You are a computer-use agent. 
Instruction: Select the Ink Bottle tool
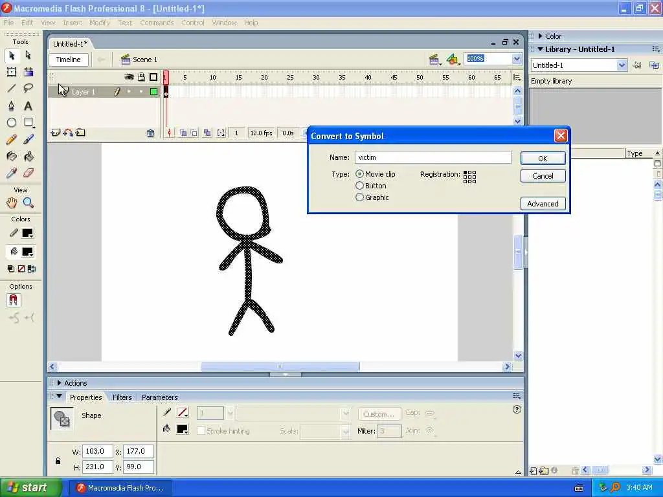pyautogui.click(x=12, y=157)
